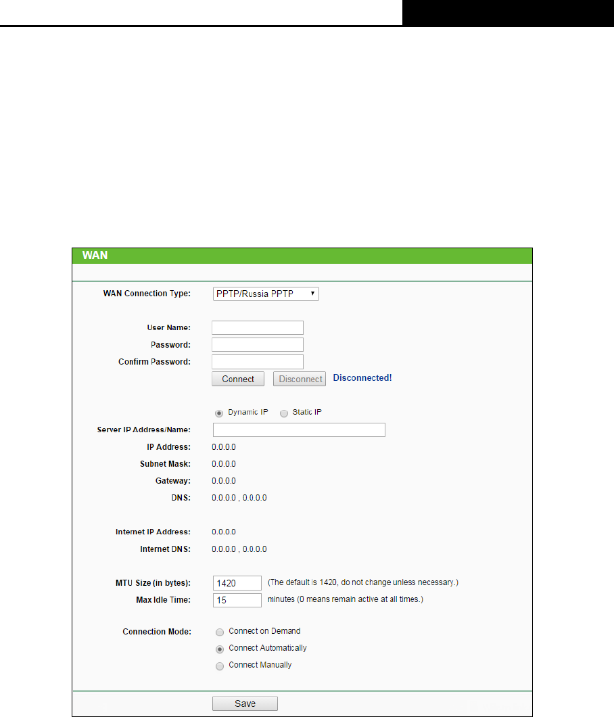This screenshot has height=717, width=614.
Task: Click the Internet IP Address value
Action: 224,532
